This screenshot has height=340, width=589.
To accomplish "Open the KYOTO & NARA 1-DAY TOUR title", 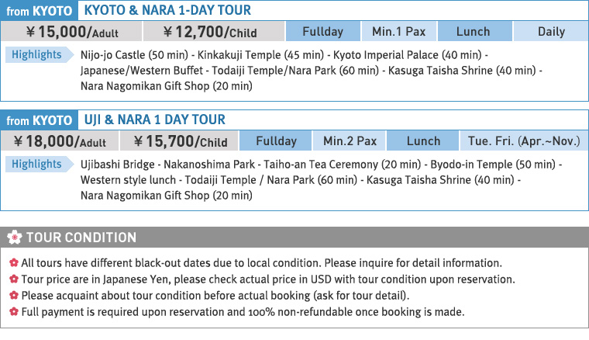I will (167, 11).
